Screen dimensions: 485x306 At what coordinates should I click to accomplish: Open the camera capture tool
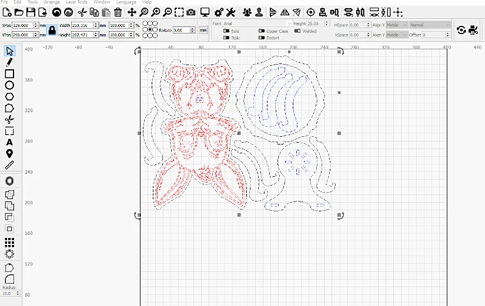pos(191,12)
